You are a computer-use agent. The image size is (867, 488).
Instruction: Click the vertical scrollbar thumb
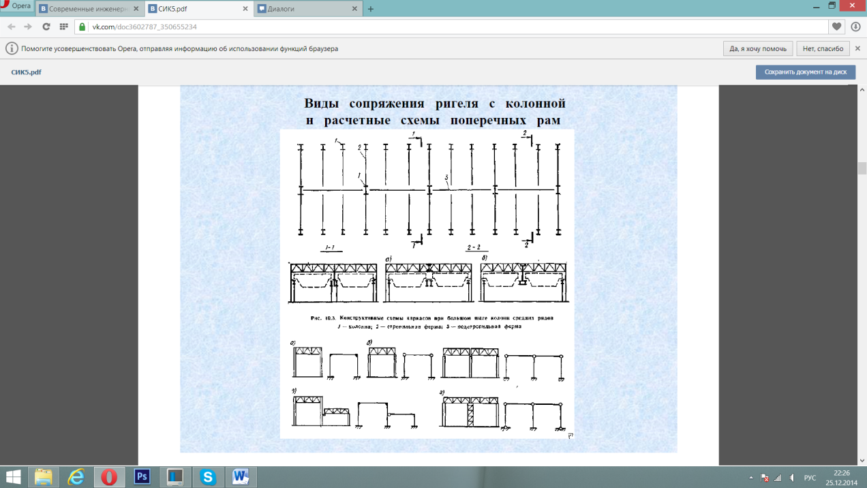pos(862,168)
